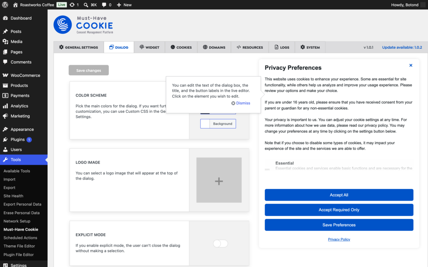Click the Must-Have Cookie logo

(83, 25)
